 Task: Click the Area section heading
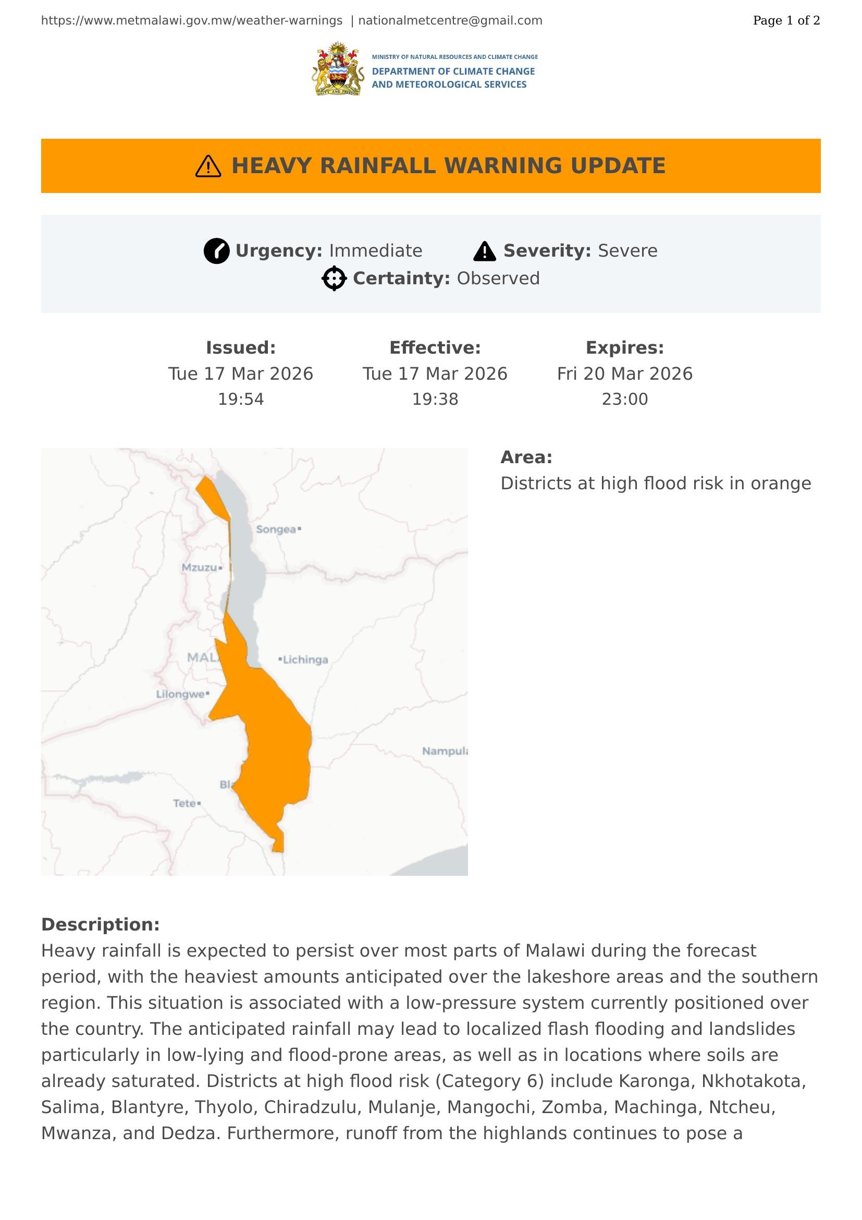point(526,457)
